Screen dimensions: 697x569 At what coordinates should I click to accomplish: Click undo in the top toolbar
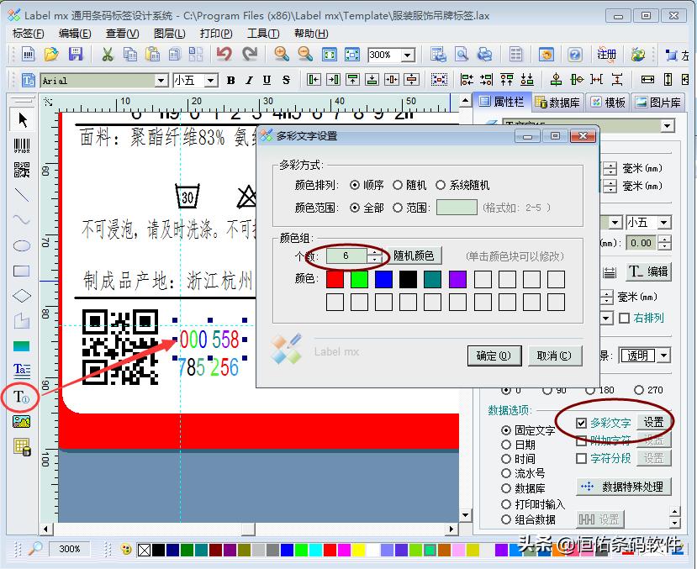point(222,54)
